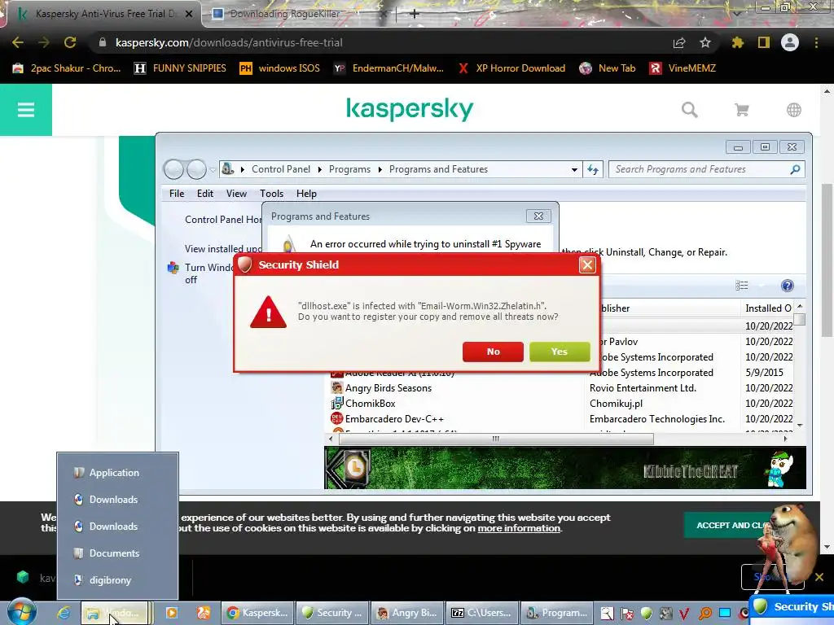
Task: Click the help icon in Programs and Features
Action: click(x=788, y=286)
